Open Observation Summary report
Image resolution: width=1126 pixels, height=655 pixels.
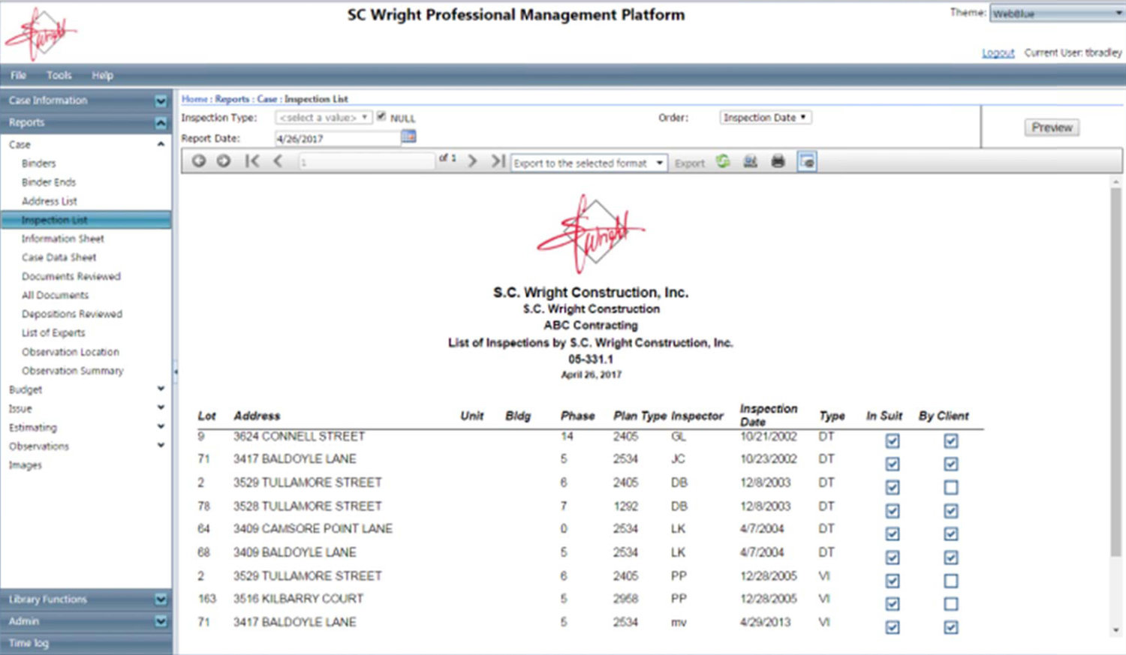click(x=73, y=371)
